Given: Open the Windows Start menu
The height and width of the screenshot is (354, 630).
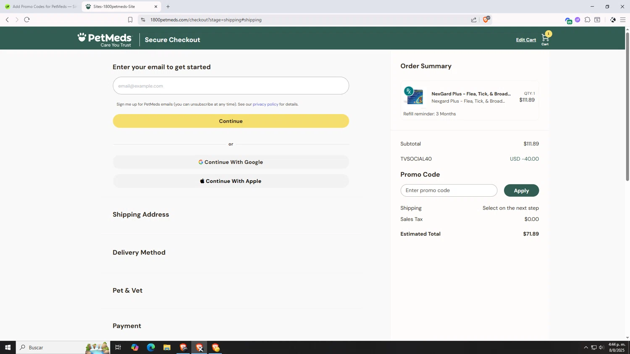Looking at the screenshot, I should pyautogui.click(x=8, y=347).
